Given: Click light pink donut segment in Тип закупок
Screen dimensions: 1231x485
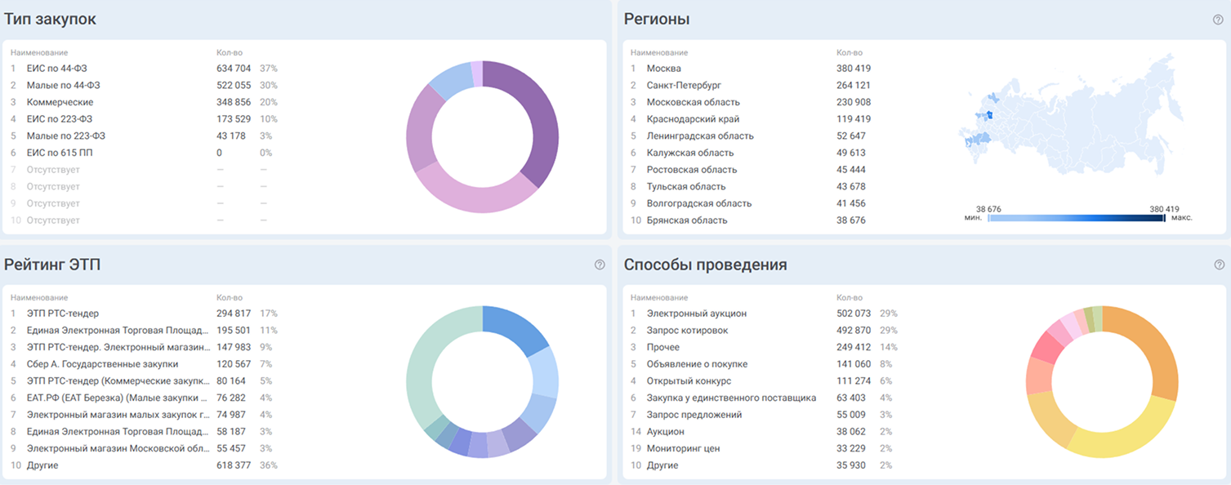Looking at the screenshot, I should pos(478,199).
